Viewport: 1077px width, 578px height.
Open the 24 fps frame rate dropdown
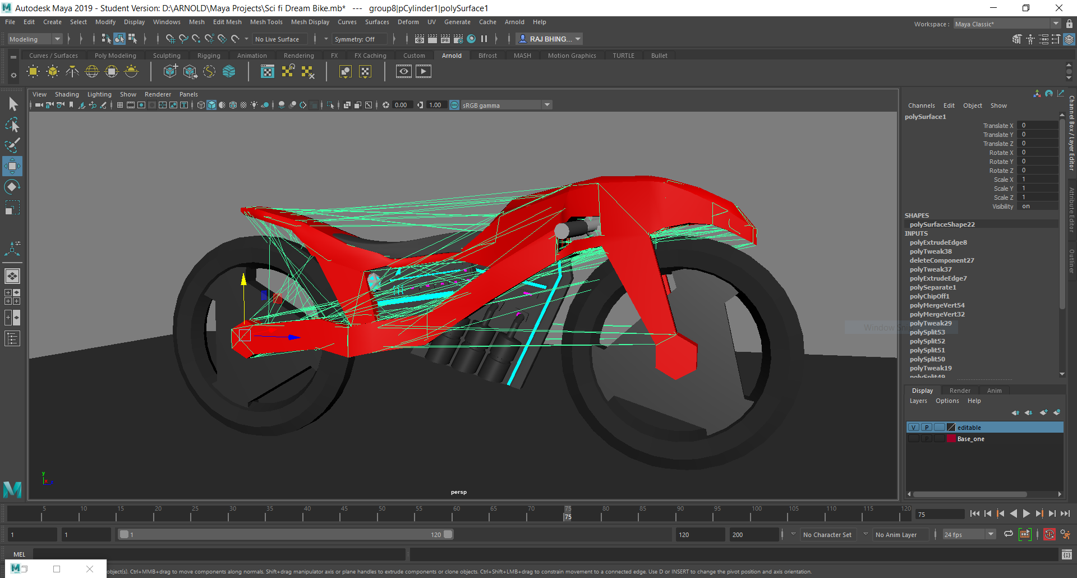pyautogui.click(x=969, y=535)
